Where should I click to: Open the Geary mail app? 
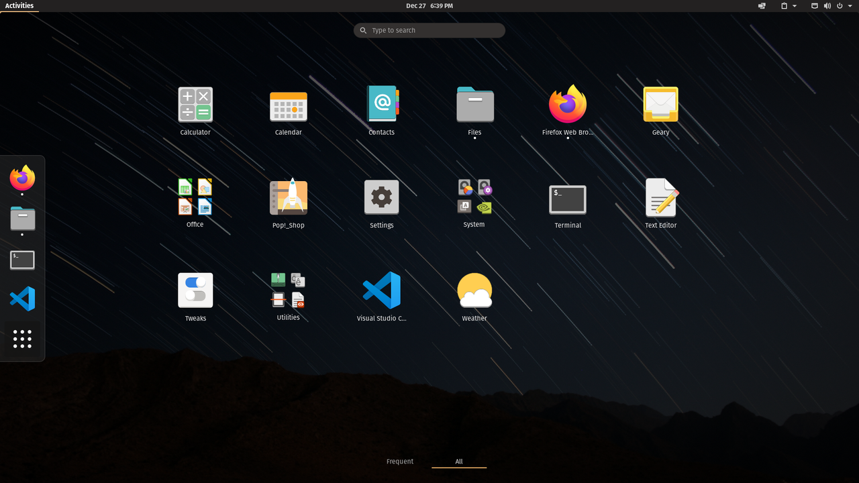pyautogui.click(x=661, y=105)
